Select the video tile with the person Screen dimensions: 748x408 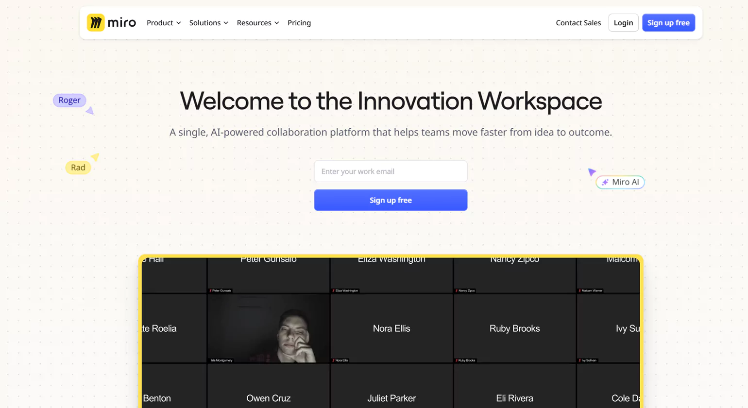(269, 329)
